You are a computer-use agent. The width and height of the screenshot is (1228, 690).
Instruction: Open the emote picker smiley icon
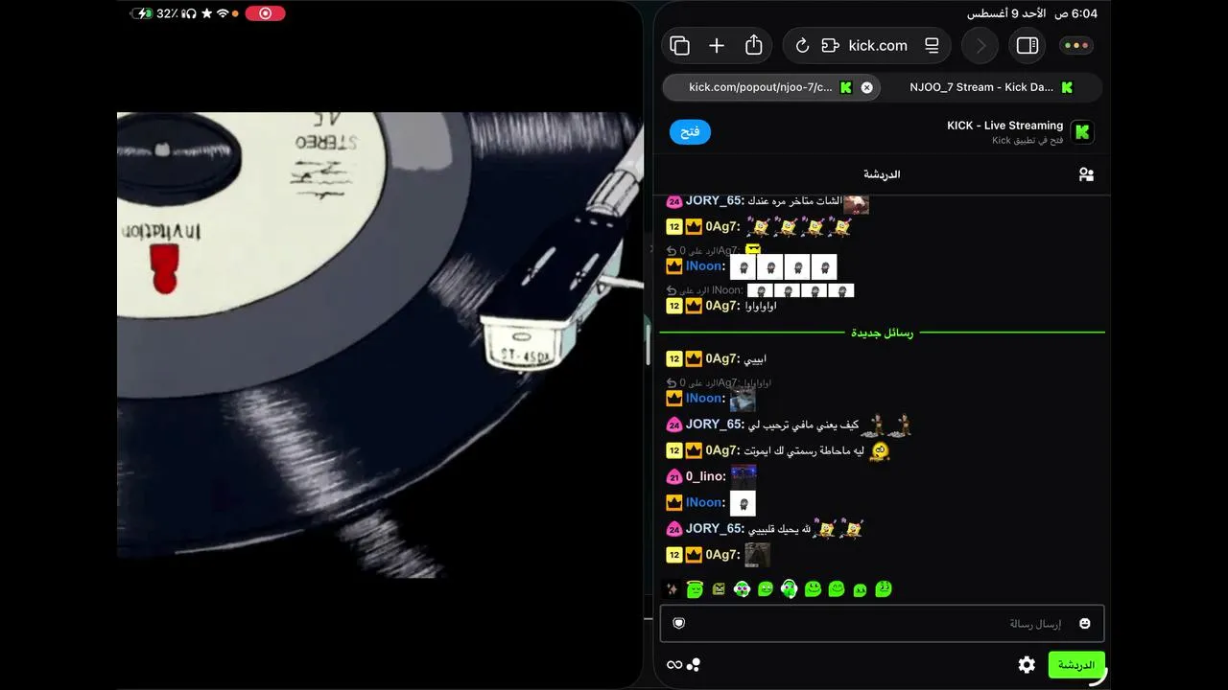coord(1085,624)
